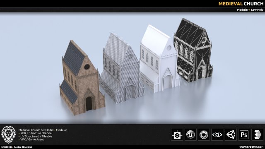Click 'SFDEMIR • Senior 3D Artist' credit
The image size is (265, 149).
[x=17, y=147]
